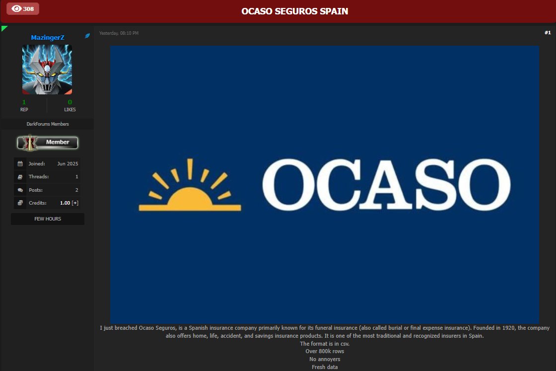Open the OCASO logo image in the post

325,184
